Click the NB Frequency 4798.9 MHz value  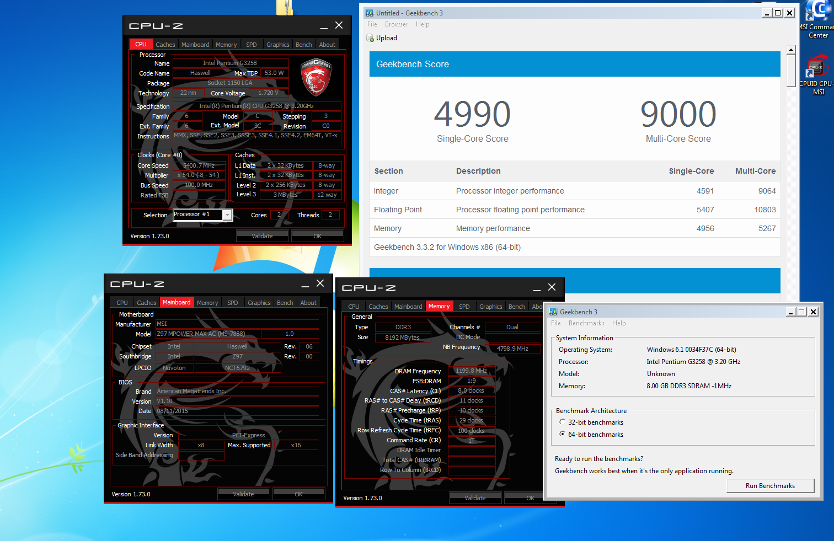pyautogui.click(x=512, y=349)
